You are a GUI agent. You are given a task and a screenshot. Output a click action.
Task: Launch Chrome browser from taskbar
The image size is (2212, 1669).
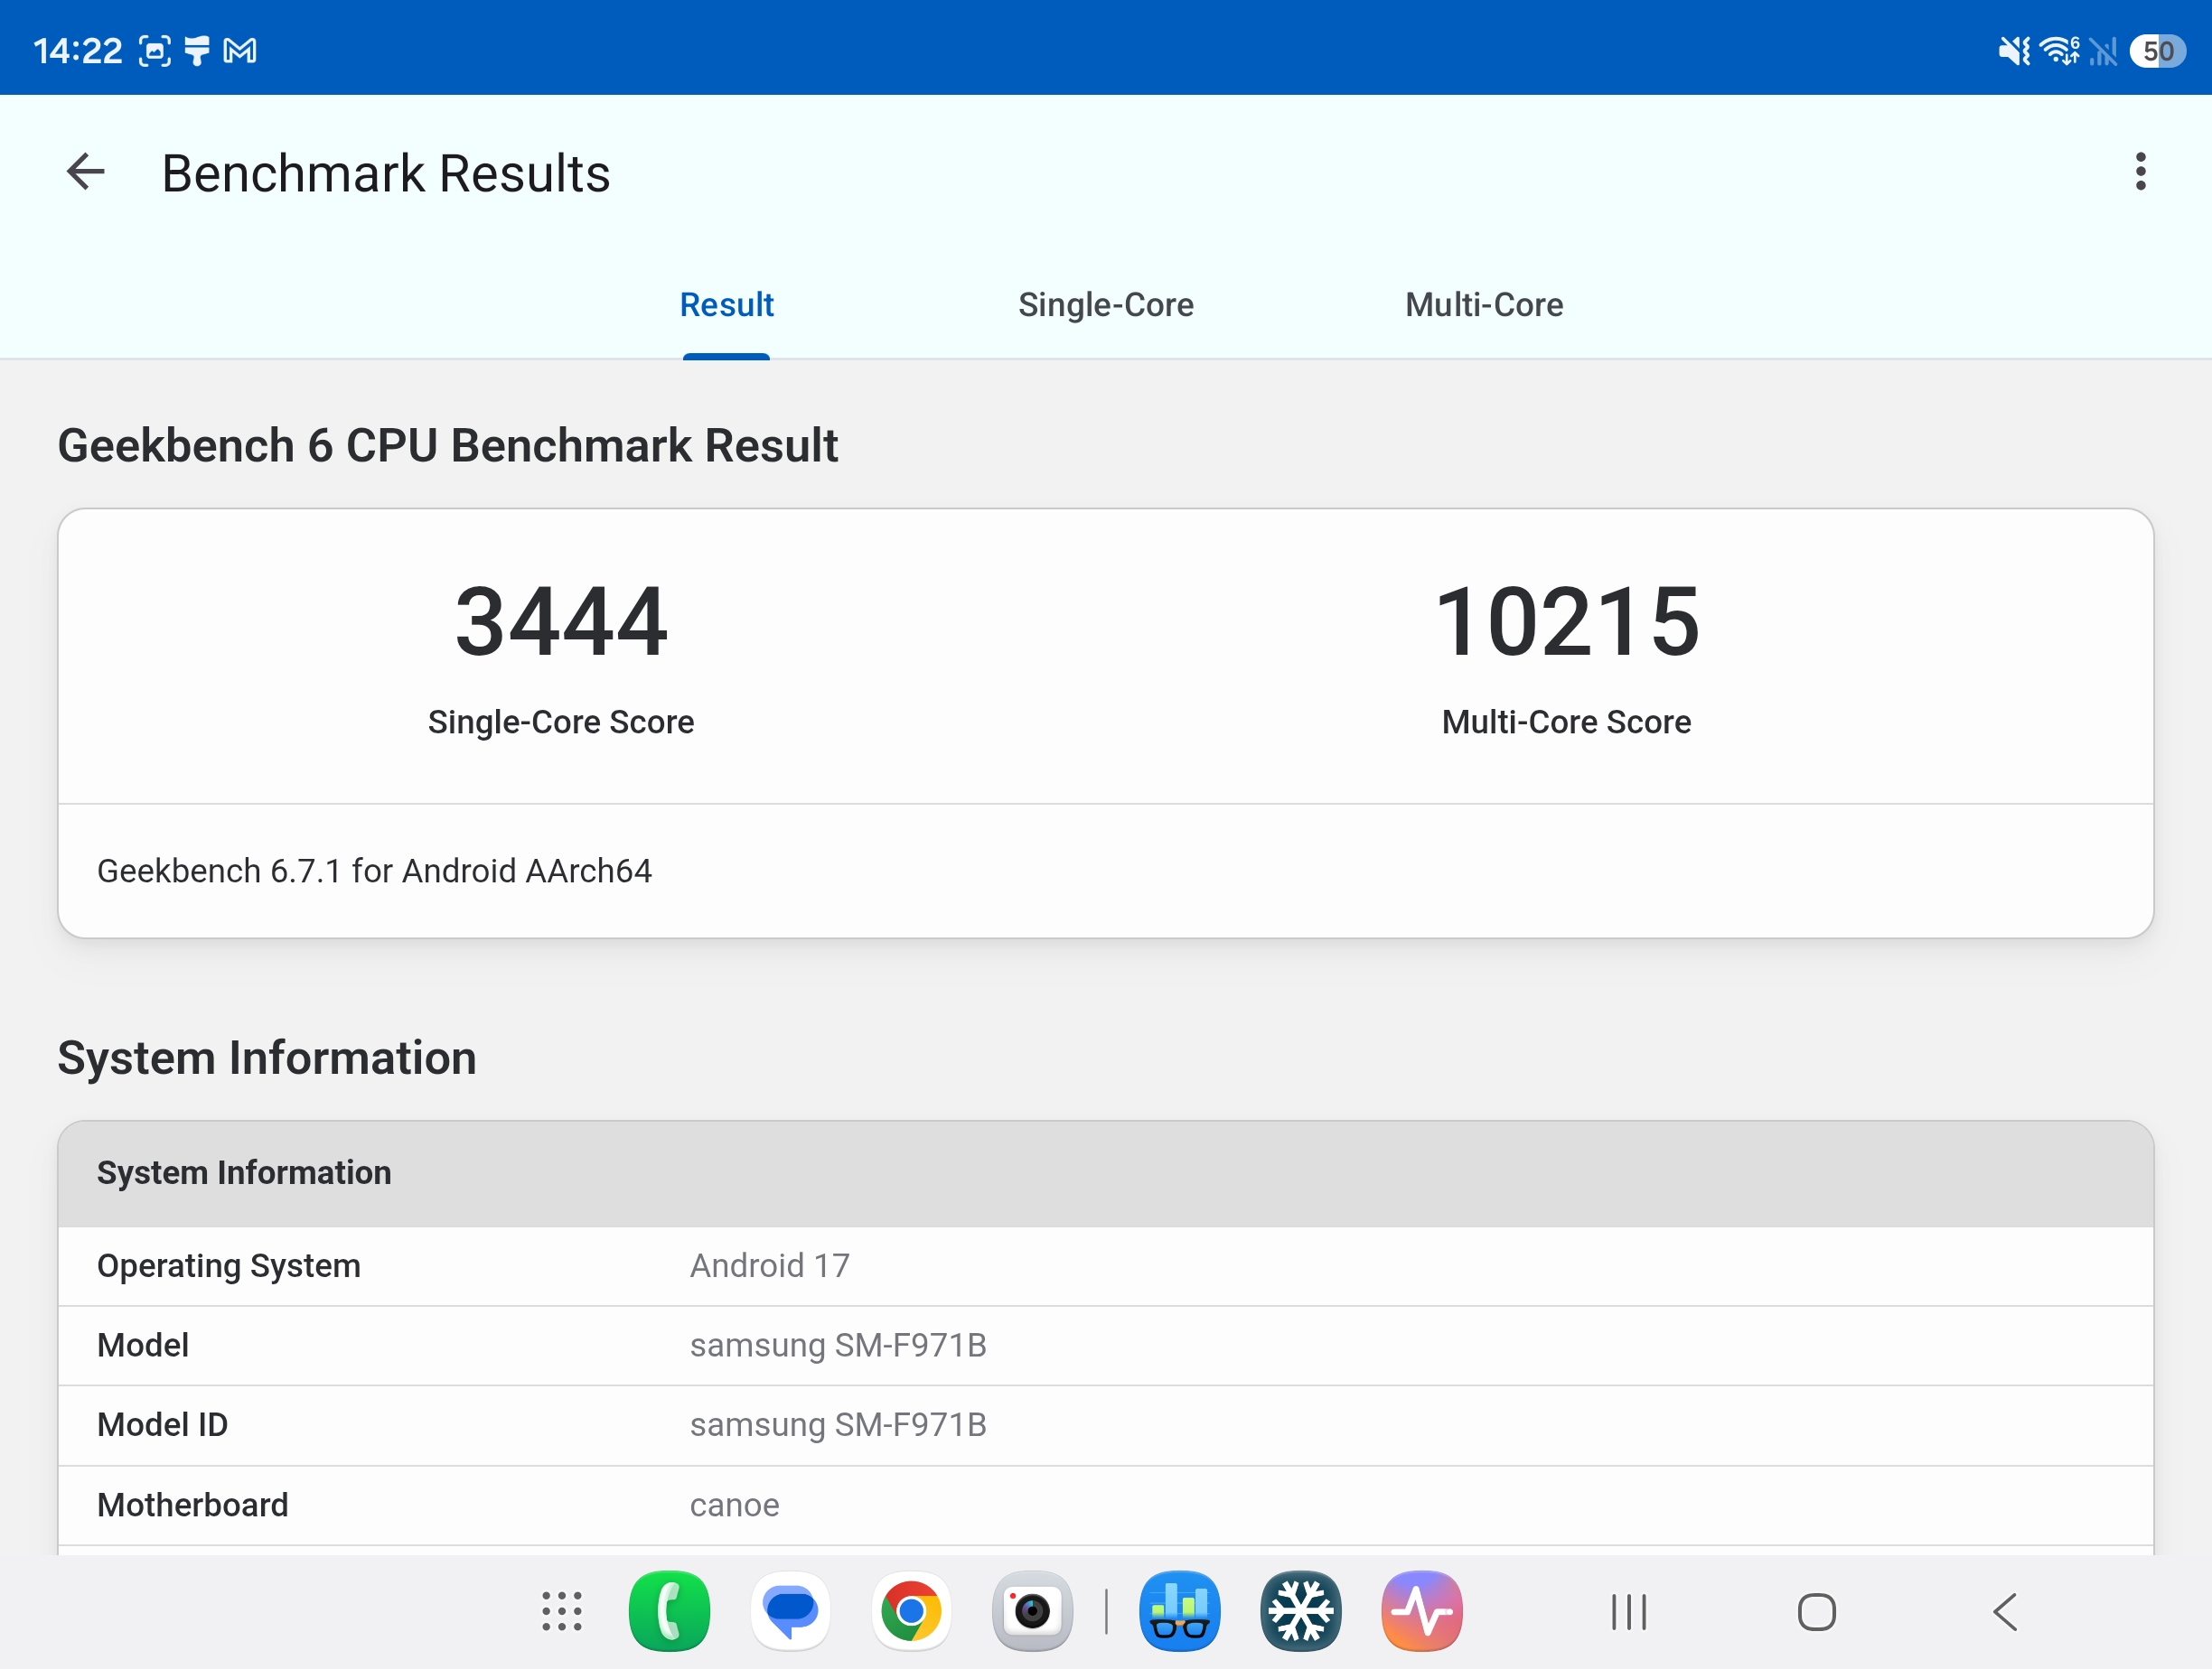tap(911, 1611)
